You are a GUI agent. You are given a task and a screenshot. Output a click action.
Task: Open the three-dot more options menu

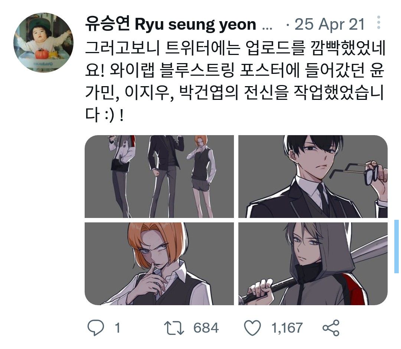[x=379, y=23]
